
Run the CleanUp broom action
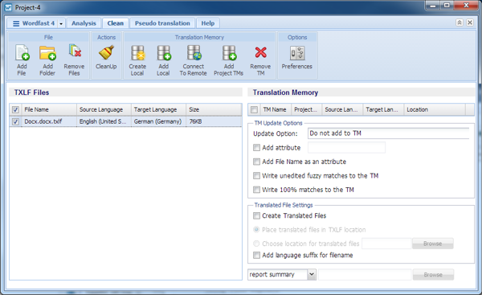pyautogui.click(x=106, y=53)
